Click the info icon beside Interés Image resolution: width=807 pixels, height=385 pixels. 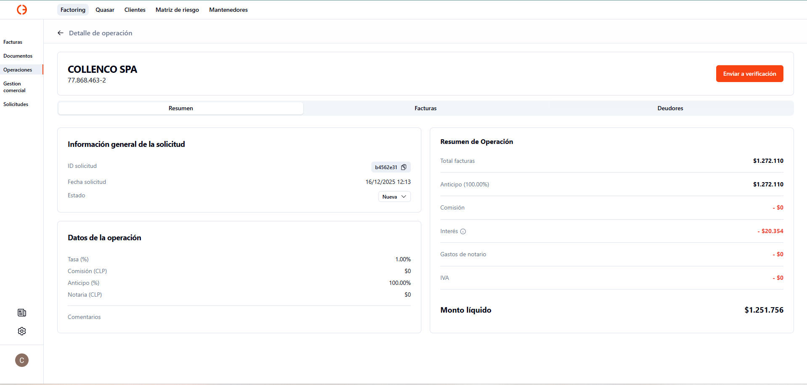click(463, 231)
